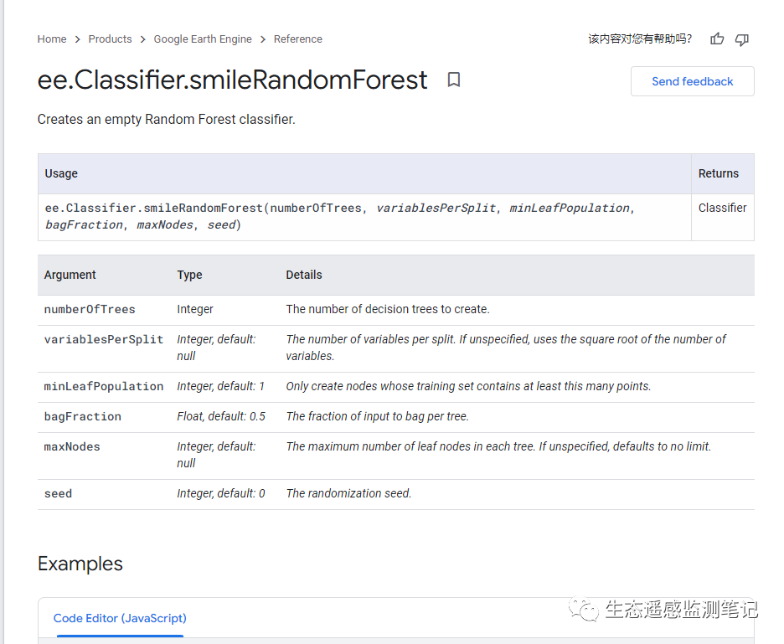Viewport: 784px width, 644px height.
Task: Click the Type column header
Action: point(189,275)
